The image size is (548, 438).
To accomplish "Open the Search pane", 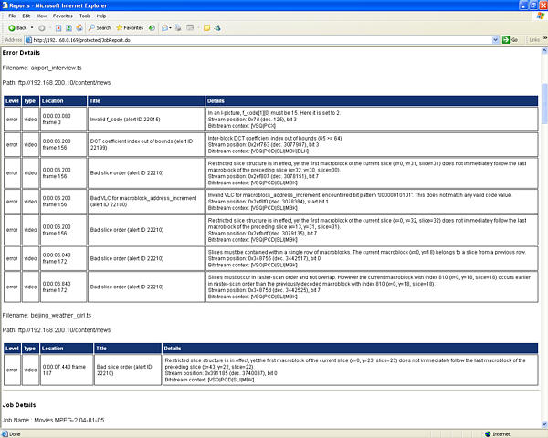I will (100, 27).
